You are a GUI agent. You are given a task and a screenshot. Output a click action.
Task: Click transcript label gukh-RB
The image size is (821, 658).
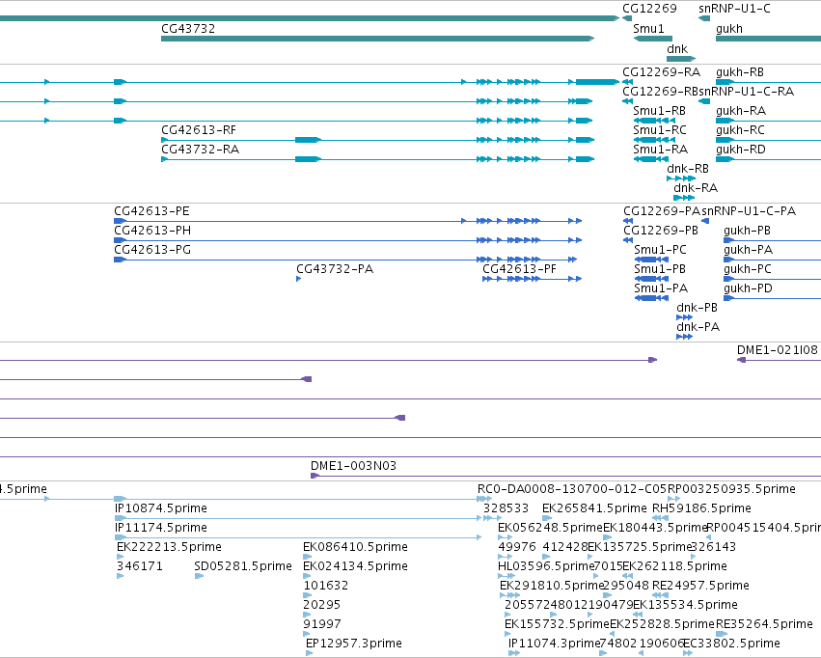pyautogui.click(x=739, y=72)
